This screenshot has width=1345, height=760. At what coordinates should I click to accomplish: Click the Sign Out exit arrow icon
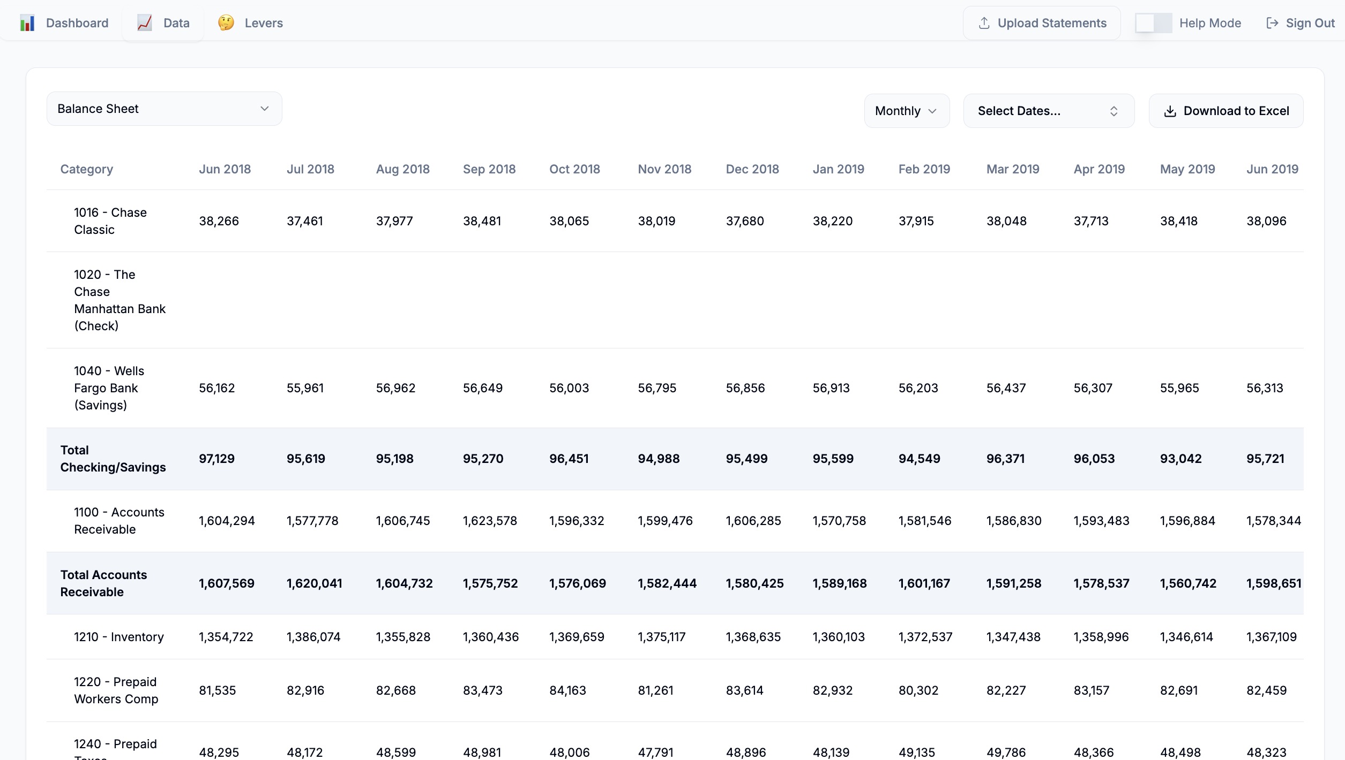[x=1272, y=23]
